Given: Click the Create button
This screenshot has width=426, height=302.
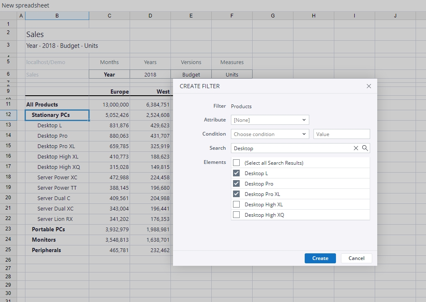Looking at the screenshot, I should click(x=320, y=258).
